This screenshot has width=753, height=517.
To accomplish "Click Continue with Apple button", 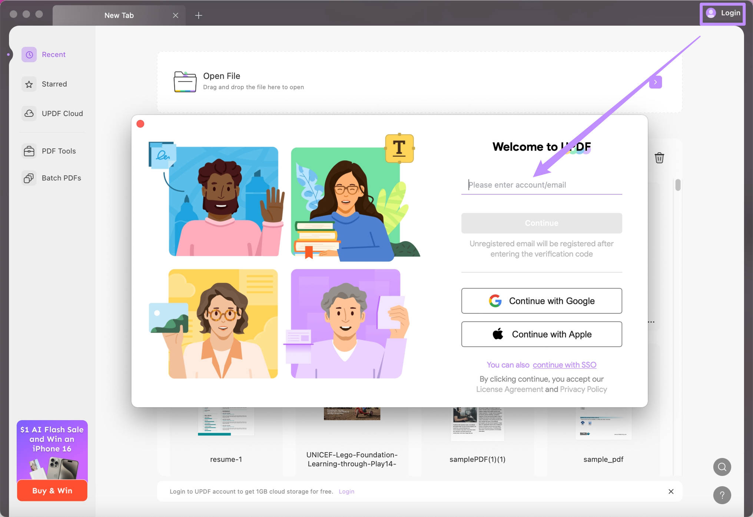I will (x=541, y=334).
